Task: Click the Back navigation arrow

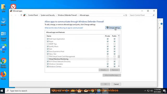Action: pyautogui.click(x=11, y=15)
